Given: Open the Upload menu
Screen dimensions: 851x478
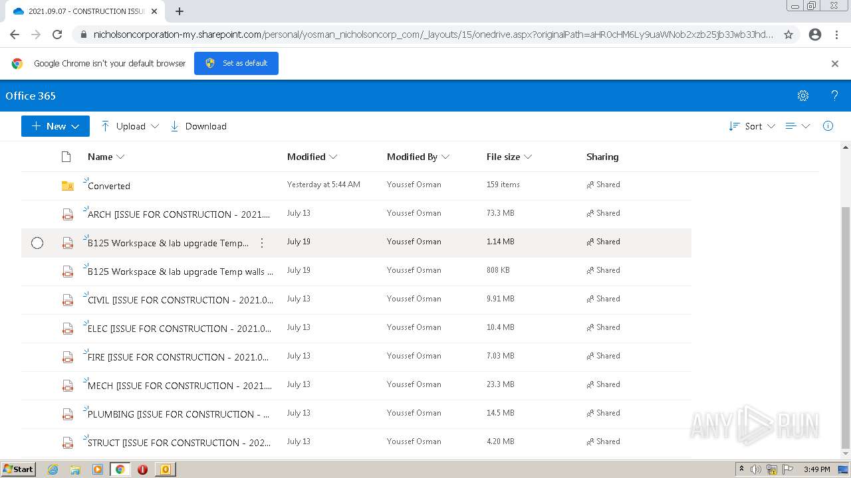Looking at the screenshot, I should click(130, 126).
